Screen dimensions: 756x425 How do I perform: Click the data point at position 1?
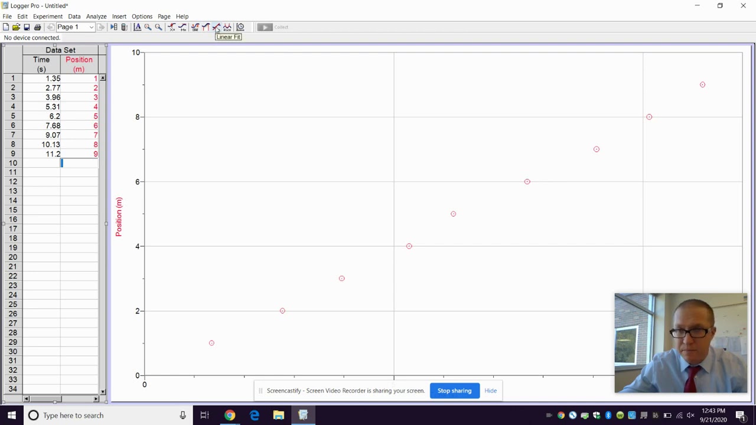coord(211,343)
